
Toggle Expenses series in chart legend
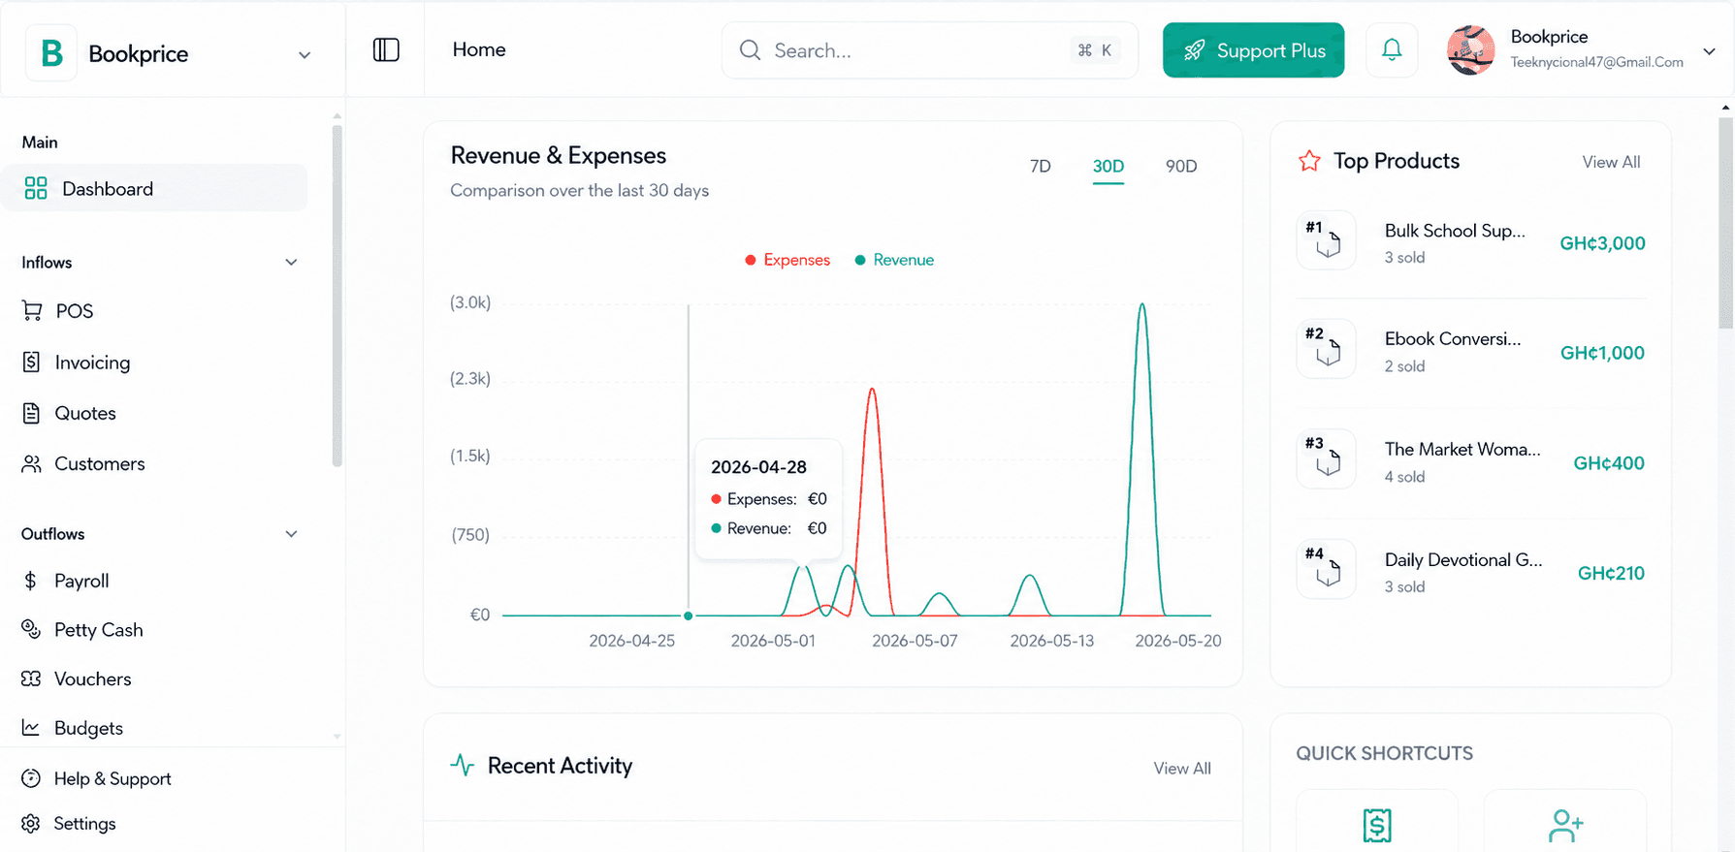click(x=787, y=260)
